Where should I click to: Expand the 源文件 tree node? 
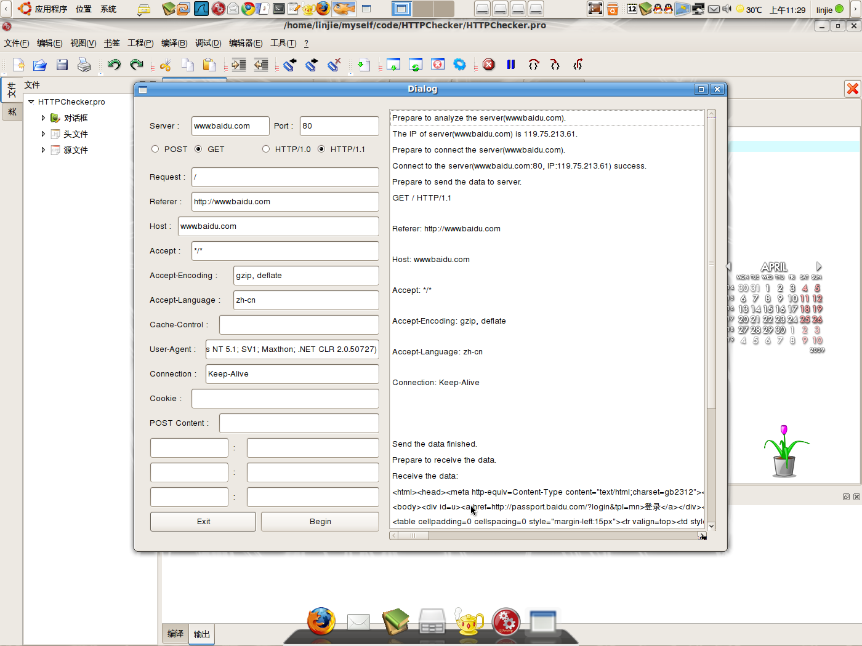[x=43, y=150]
